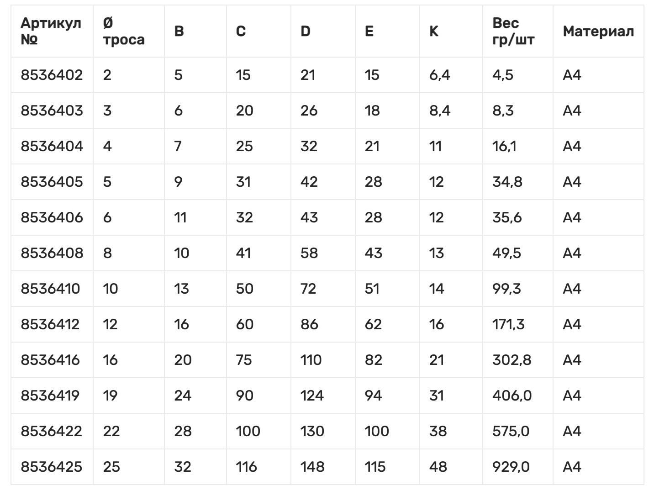Click the Ø троса column header

123,31
